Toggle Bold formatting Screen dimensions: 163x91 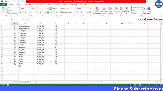pos(21,12)
